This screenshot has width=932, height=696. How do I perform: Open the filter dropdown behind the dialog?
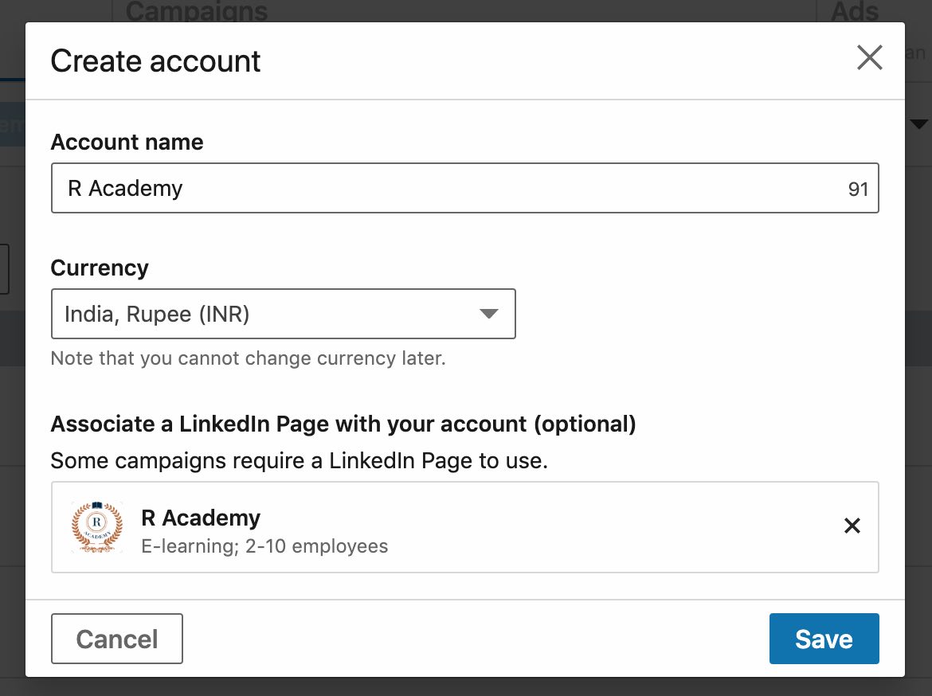918,124
